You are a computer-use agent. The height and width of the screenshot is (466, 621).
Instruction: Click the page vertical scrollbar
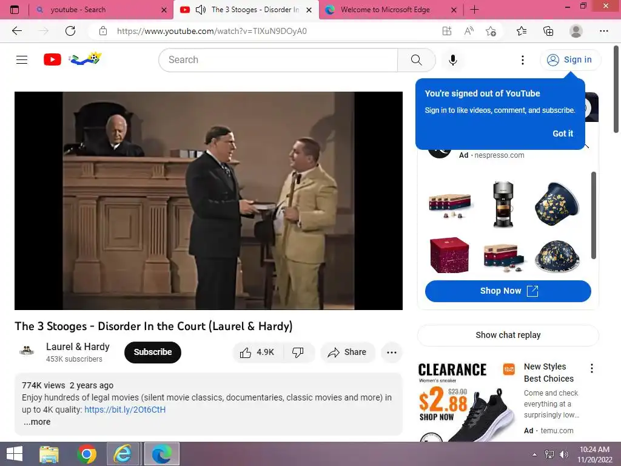coord(616,90)
